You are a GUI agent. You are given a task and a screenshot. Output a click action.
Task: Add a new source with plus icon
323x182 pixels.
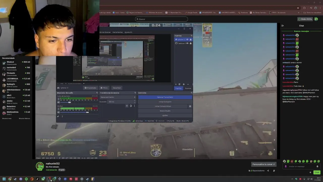(x=176, y=84)
